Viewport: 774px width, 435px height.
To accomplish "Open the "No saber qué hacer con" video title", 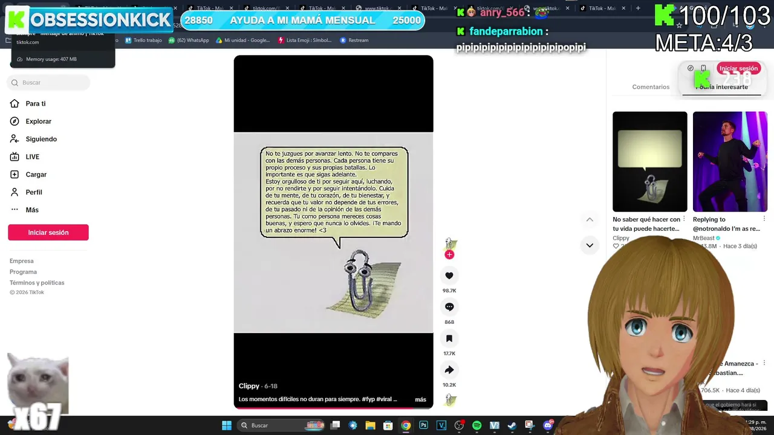I will [x=646, y=224].
